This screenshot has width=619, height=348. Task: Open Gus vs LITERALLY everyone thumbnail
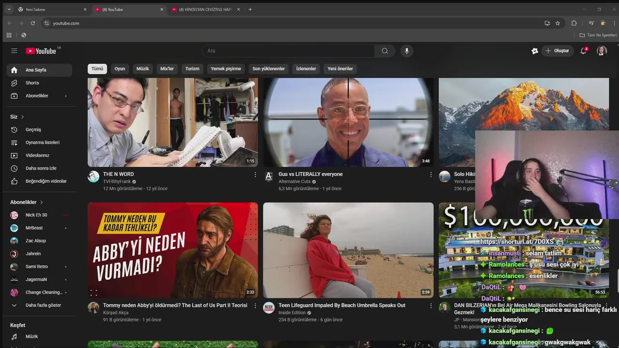(x=348, y=122)
